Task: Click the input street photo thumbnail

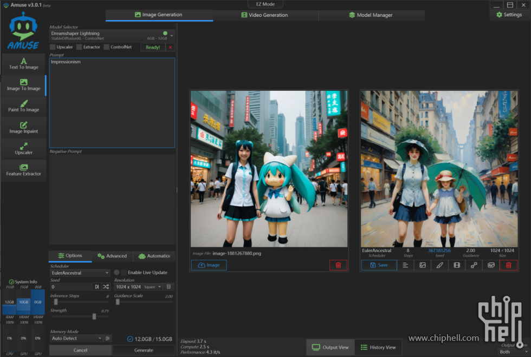Action: tap(269, 169)
